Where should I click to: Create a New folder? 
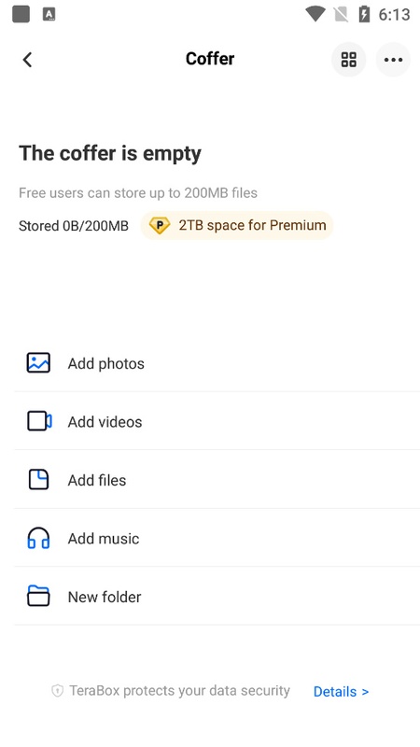pyautogui.click(x=217, y=597)
